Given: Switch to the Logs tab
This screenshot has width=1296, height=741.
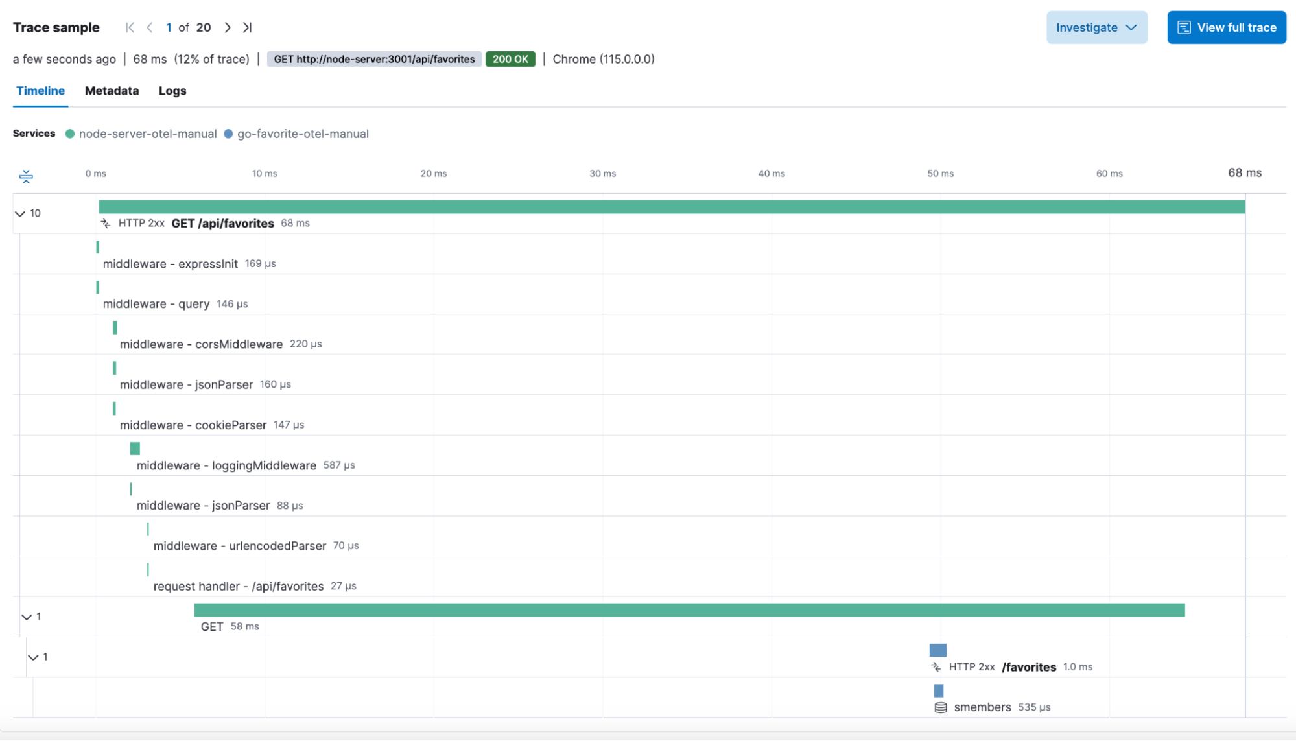Looking at the screenshot, I should coord(172,90).
